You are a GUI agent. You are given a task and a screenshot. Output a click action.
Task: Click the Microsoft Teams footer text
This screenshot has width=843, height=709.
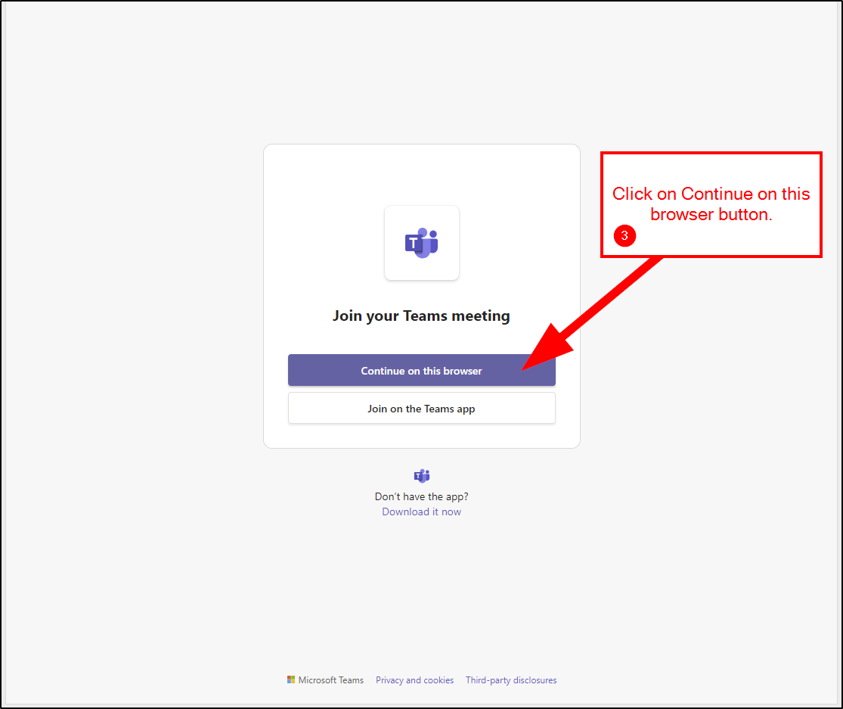pyautogui.click(x=330, y=680)
